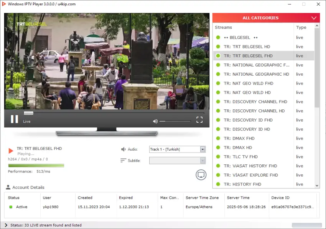Click green status dot of BELGESEL header row
The height and width of the screenshot is (229, 326).
(218, 37)
